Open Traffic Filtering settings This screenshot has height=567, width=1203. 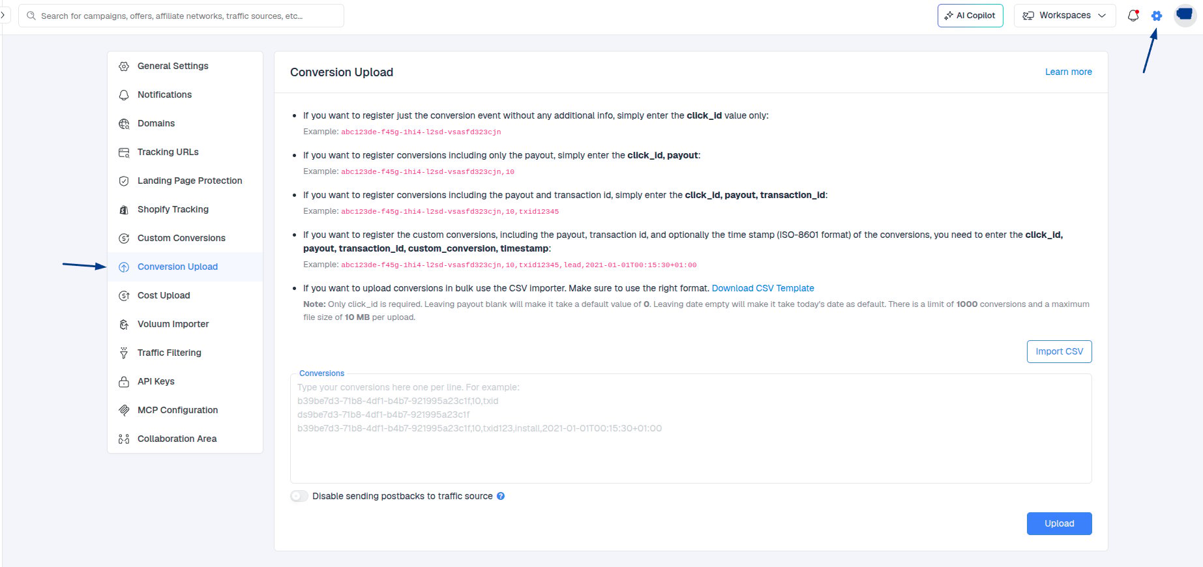point(185,353)
